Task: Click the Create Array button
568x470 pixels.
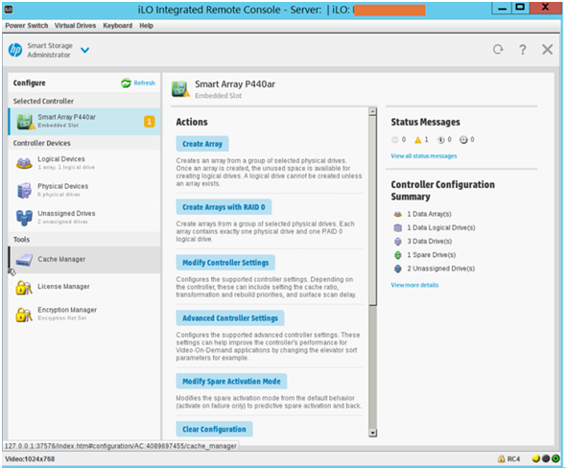Action: point(202,144)
